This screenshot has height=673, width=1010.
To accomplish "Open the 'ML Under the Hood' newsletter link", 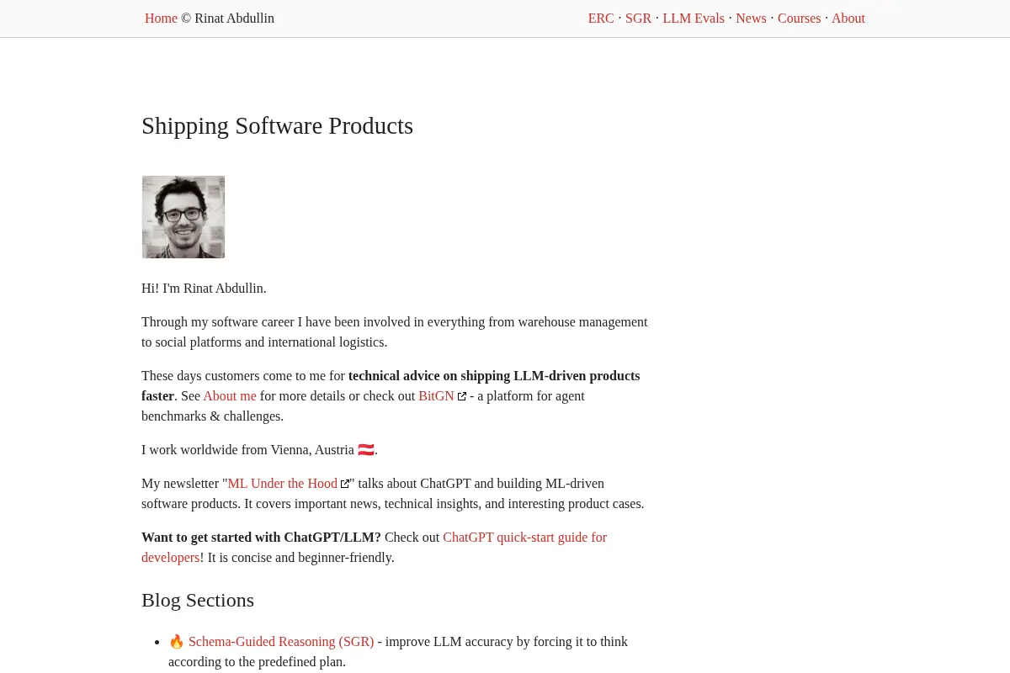I will coord(282,484).
